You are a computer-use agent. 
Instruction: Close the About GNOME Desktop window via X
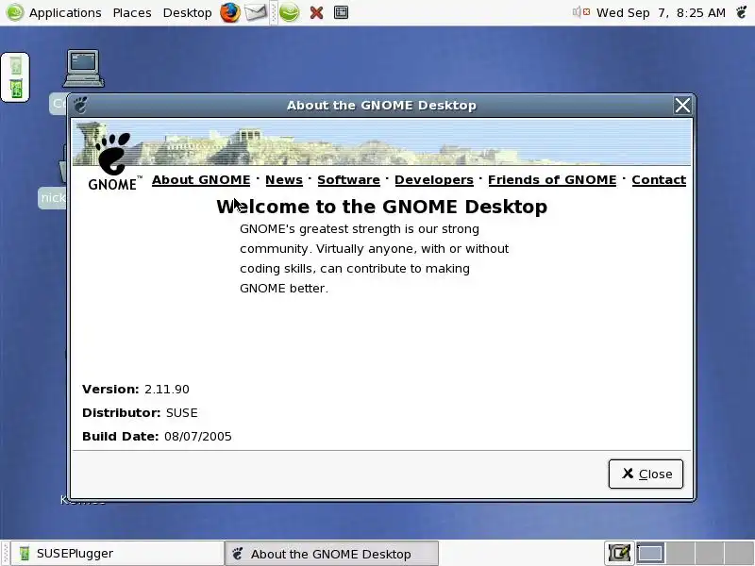pos(682,105)
